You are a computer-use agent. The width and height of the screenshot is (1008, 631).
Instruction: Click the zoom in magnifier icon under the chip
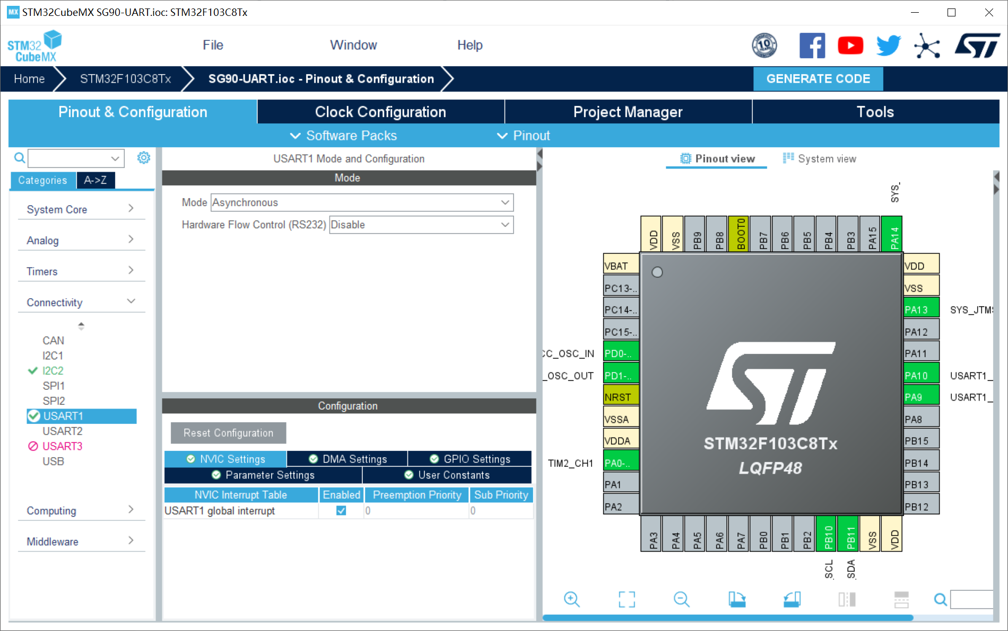(x=571, y=599)
